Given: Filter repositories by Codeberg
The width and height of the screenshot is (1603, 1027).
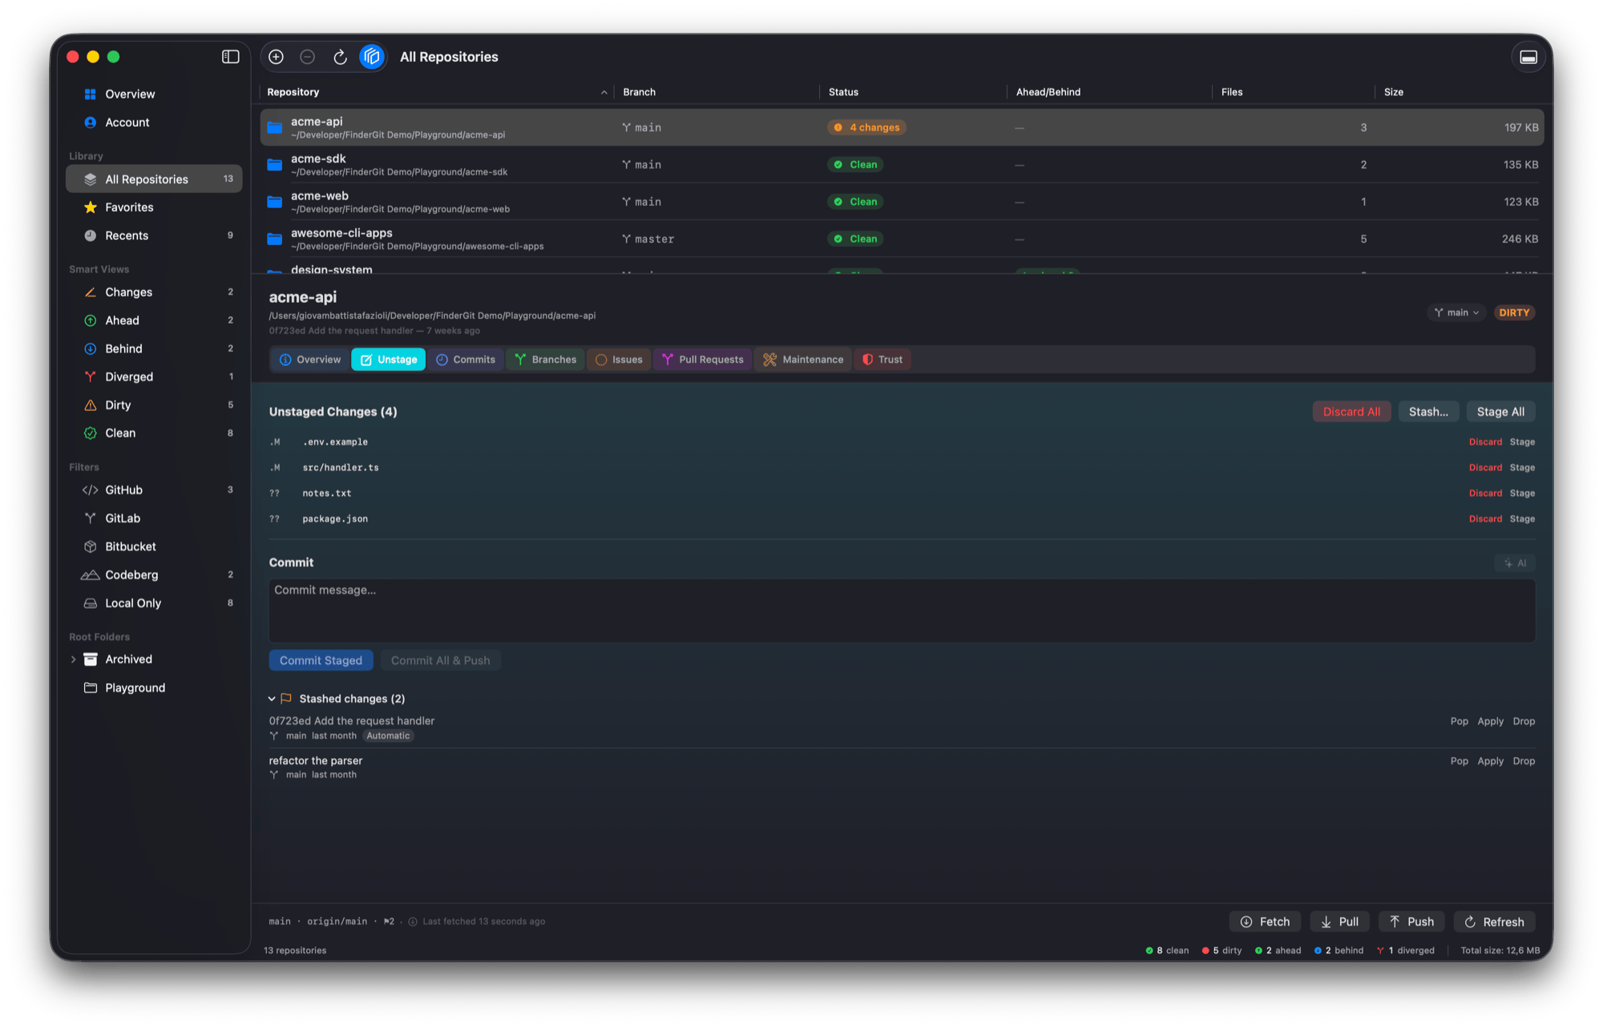Looking at the screenshot, I should [x=154, y=575].
